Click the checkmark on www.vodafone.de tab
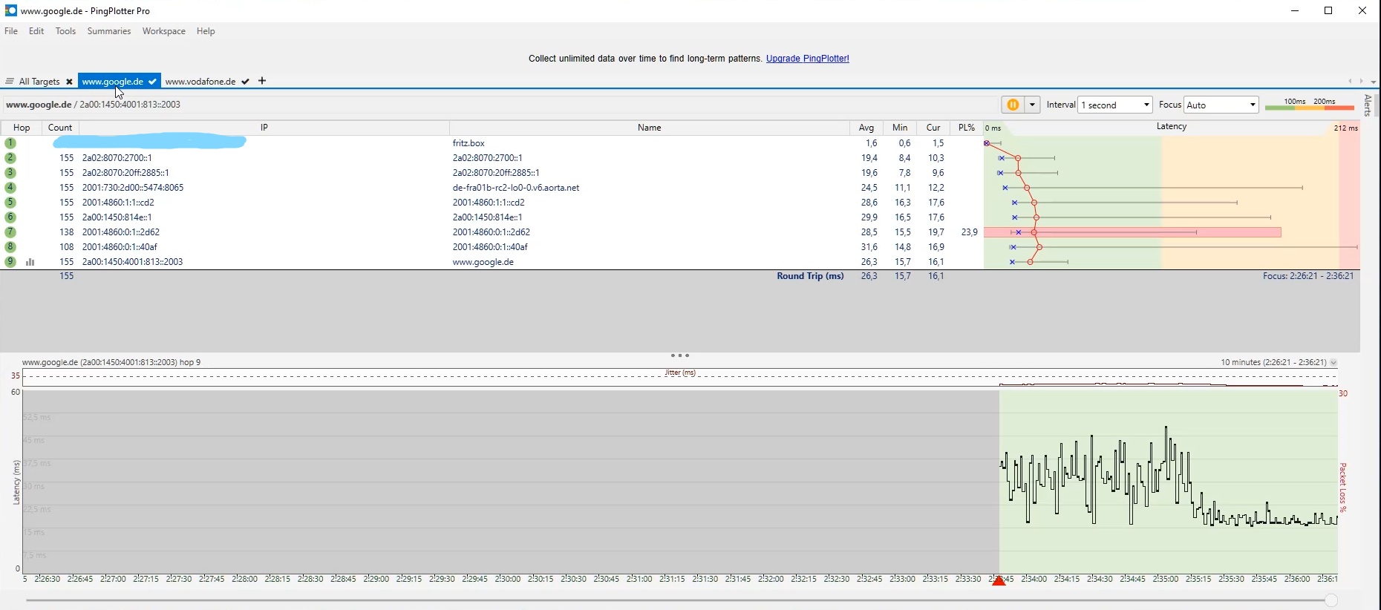1381x610 pixels. pos(245,82)
